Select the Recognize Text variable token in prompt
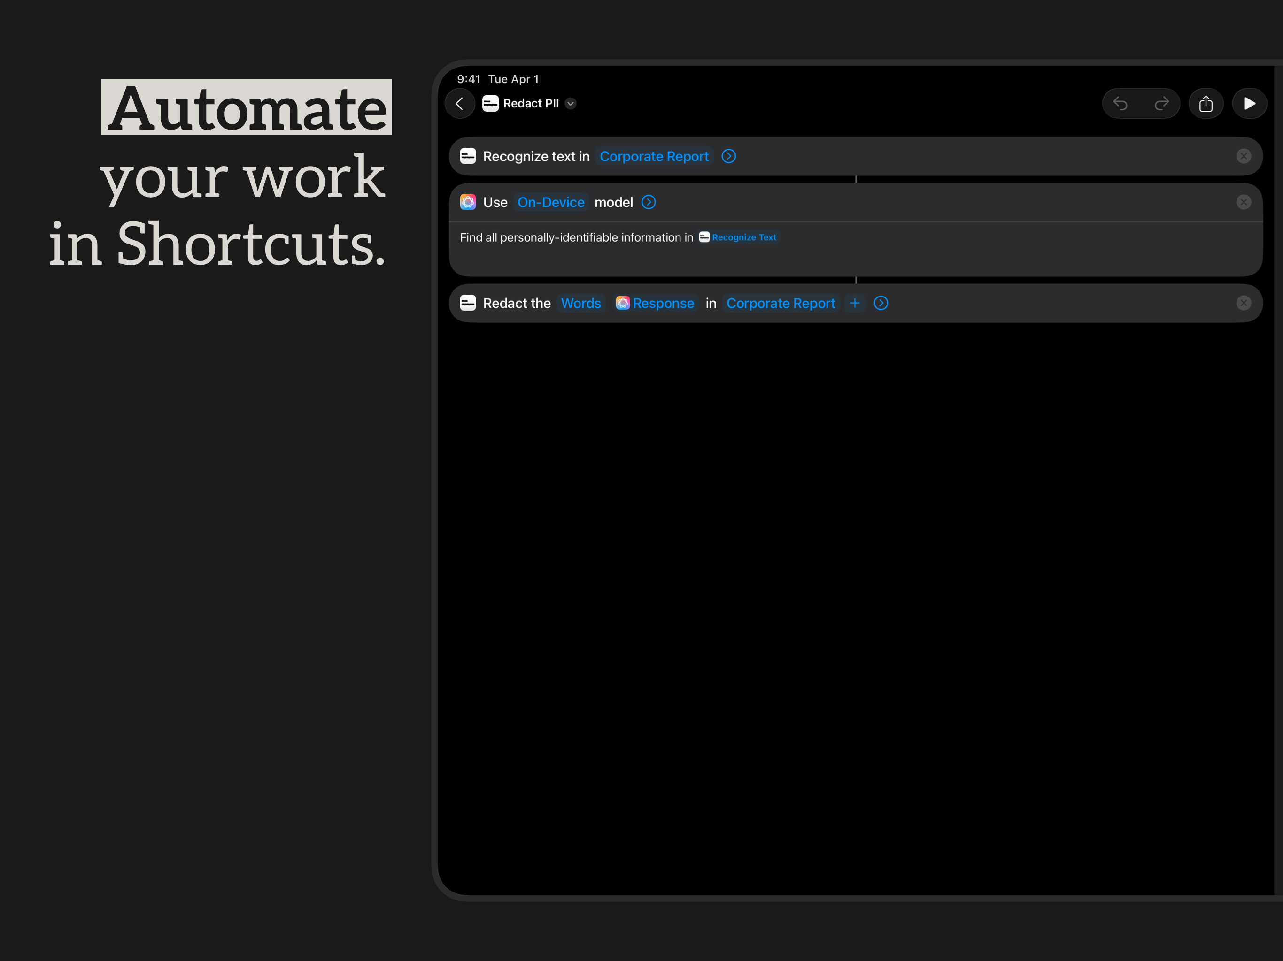Image resolution: width=1283 pixels, height=961 pixels. click(738, 237)
